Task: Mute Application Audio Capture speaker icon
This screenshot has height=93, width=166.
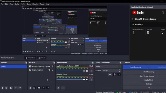Action: [87, 71]
